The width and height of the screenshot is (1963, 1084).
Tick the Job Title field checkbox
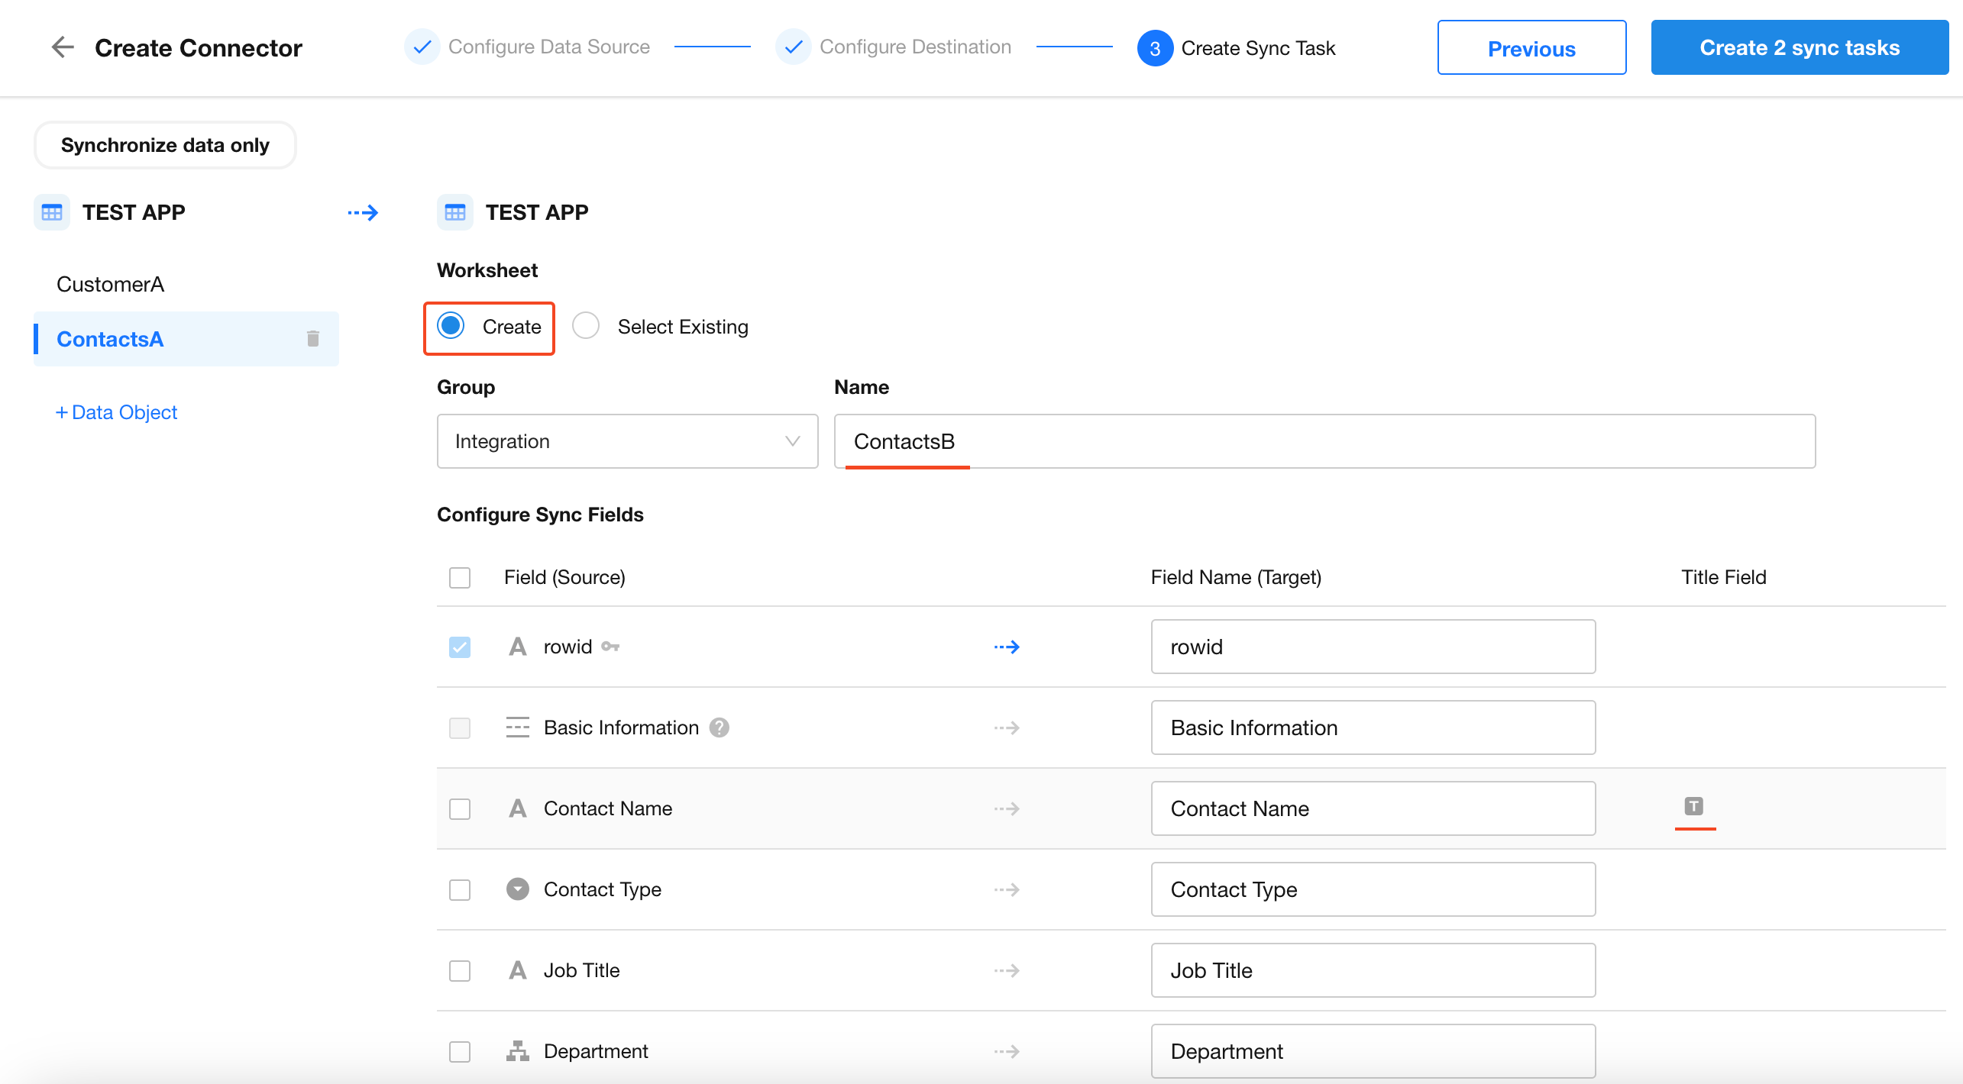tap(460, 970)
